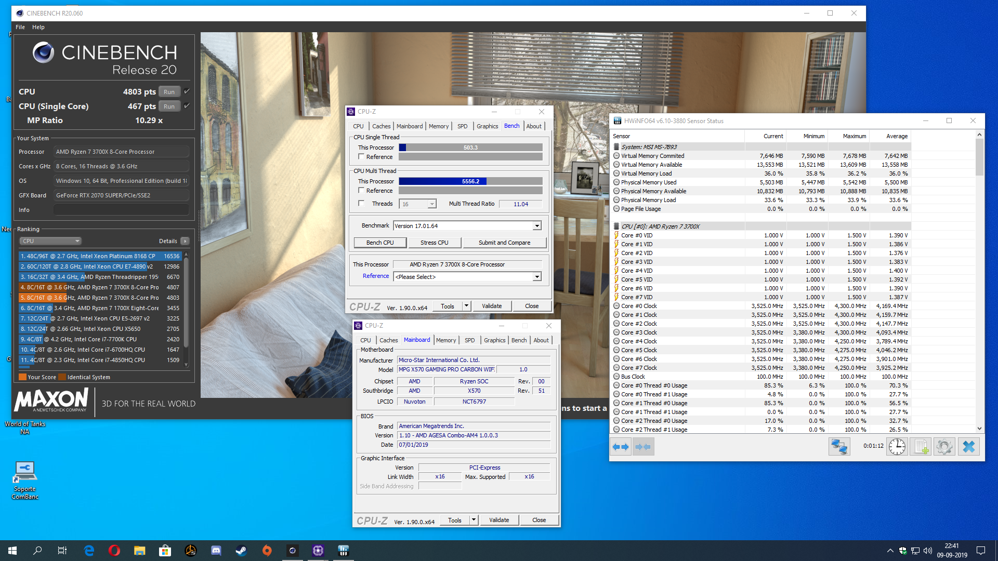Collapse the CPU AMD Ryzen 7 3700X group
Screen dimensions: 998x561
tap(616, 226)
